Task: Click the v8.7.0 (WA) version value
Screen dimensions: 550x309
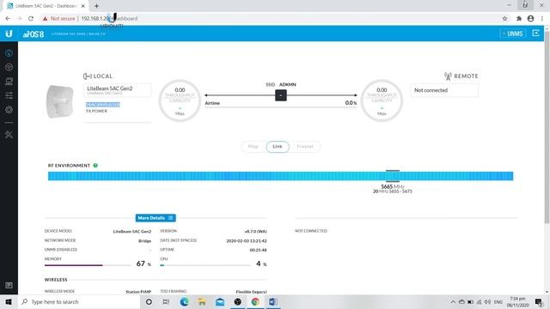Action: click(255, 231)
